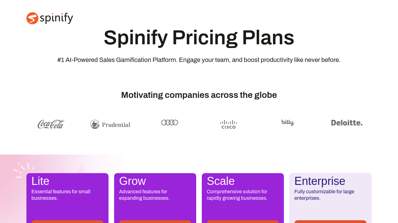
Task: Click the Prudential logo
Action: click(x=110, y=125)
